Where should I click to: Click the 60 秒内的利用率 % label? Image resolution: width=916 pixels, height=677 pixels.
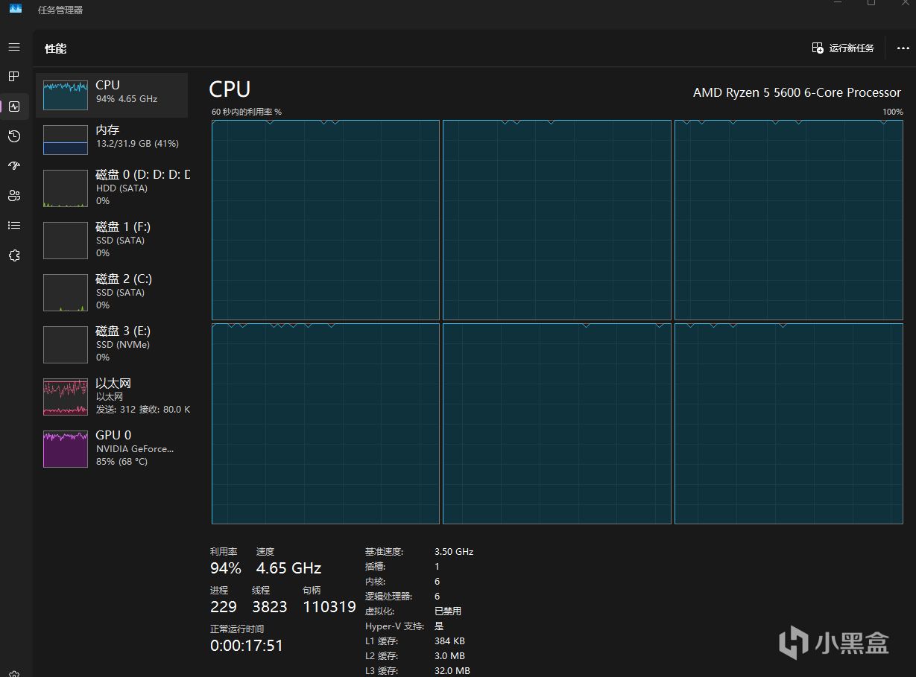(x=247, y=112)
